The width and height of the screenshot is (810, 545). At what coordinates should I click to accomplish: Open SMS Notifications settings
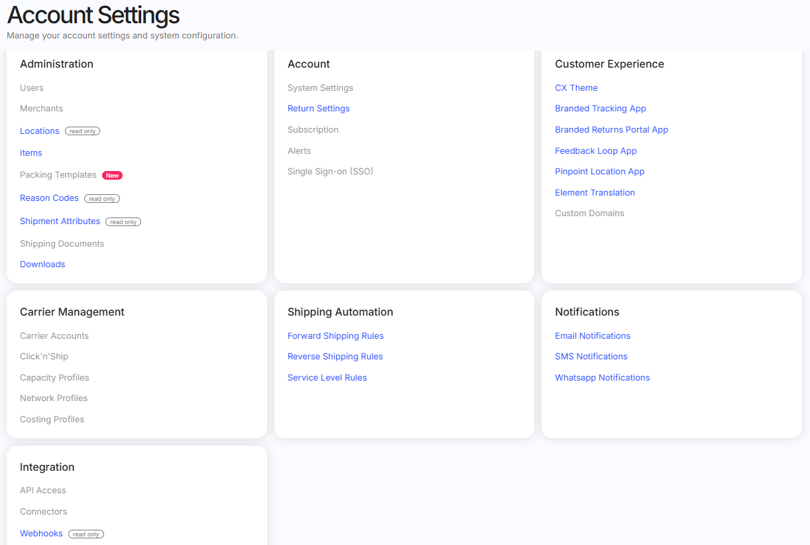(x=591, y=357)
